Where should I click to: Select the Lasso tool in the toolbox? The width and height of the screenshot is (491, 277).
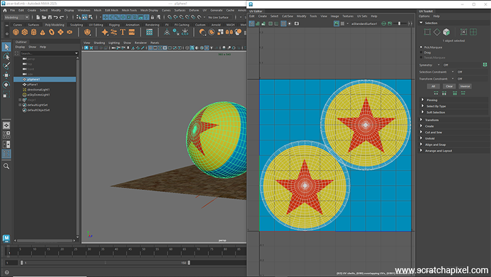tap(6, 56)
